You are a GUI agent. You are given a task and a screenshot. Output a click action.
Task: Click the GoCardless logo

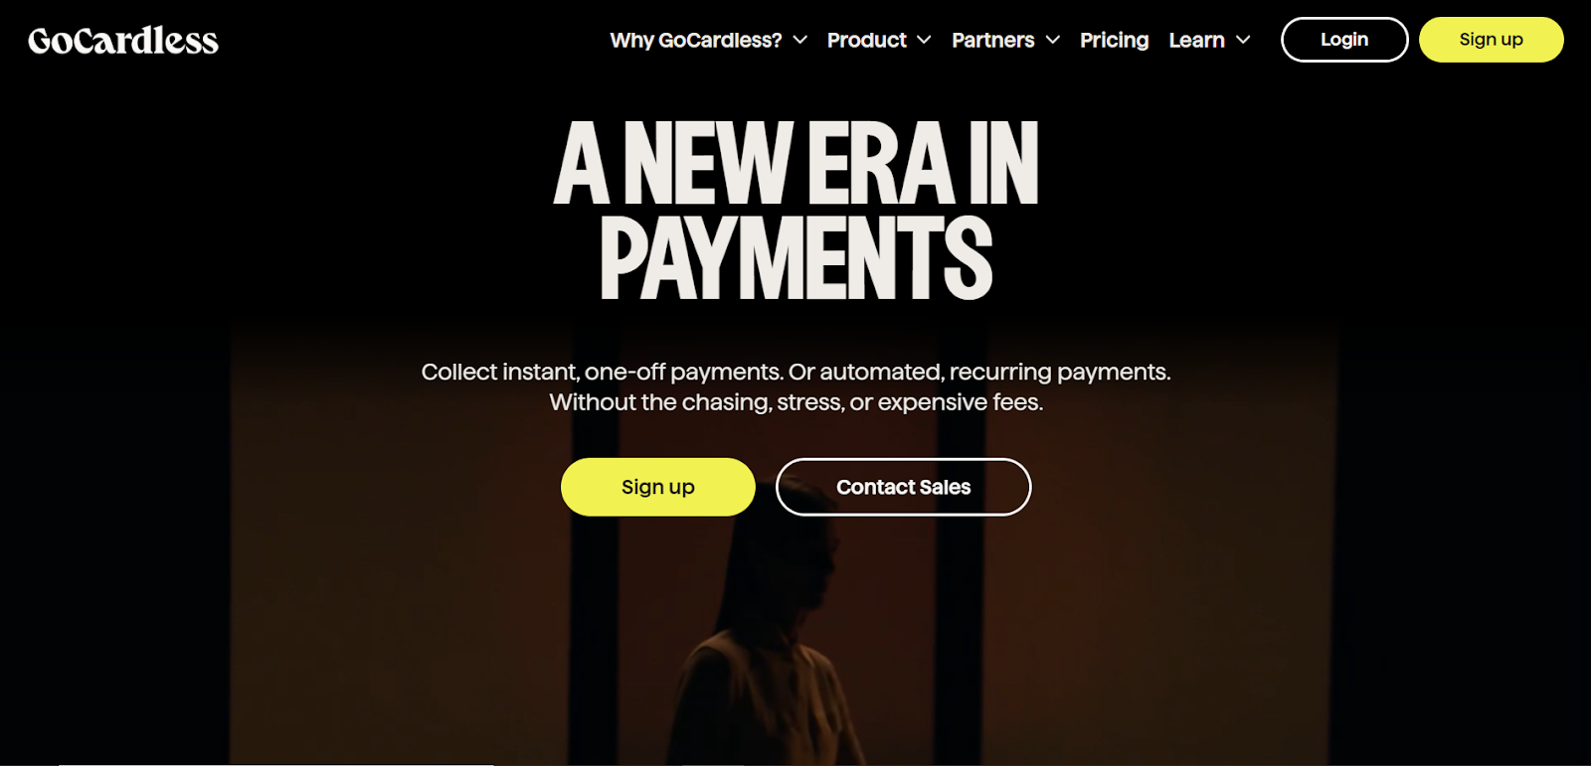[x=123, y=41]
